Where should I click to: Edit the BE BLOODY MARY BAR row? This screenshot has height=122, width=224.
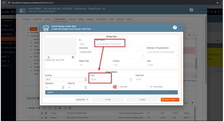pyautogui.click(x=42, y=113)
